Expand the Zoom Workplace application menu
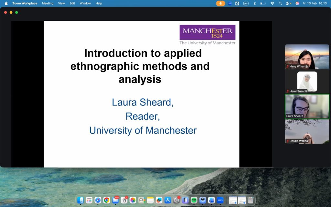 (25, 3)
